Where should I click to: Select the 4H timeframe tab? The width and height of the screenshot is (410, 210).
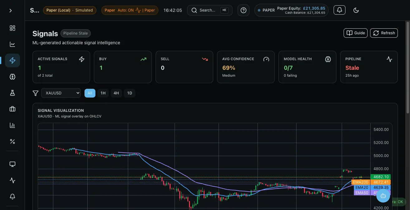click(x=116, y=93)
